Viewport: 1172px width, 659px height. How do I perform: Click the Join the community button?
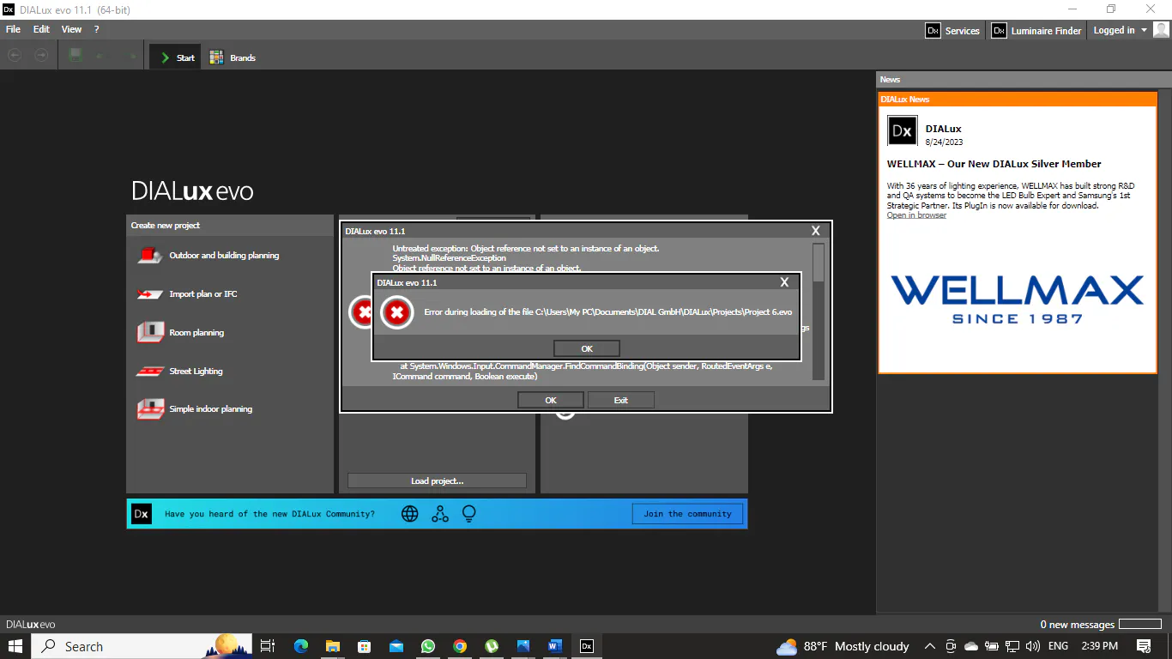point(687,514)
